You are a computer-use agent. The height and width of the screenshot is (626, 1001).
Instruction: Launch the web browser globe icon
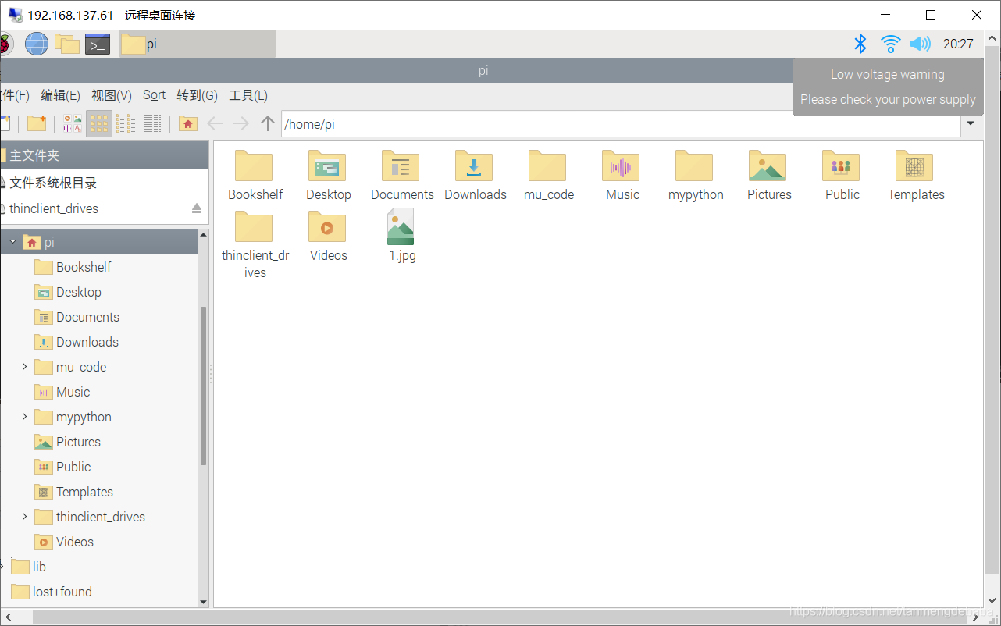[37, 44]
